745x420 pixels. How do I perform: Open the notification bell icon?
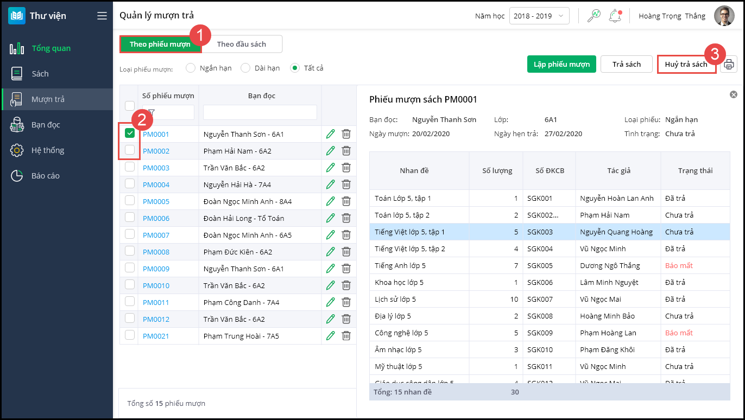pyautogui.click(x=615, y=16)
